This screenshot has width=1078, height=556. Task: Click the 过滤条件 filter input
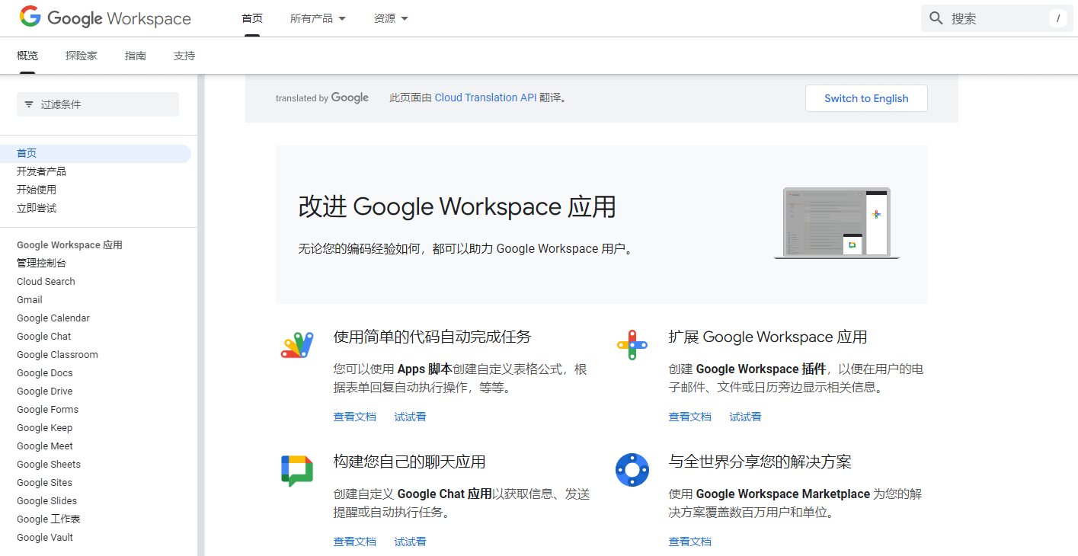click(98, 104)
